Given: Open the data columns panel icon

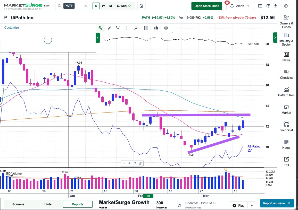Looking at the screenshot, I should (146, 28).
